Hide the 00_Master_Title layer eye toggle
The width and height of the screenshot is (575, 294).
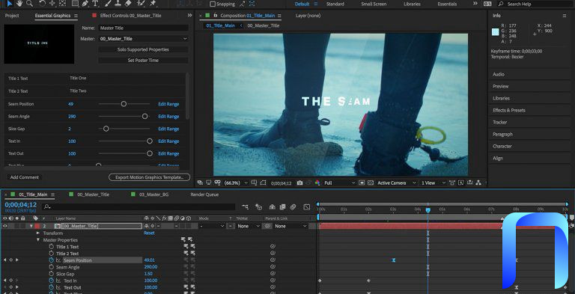point(4,226)
